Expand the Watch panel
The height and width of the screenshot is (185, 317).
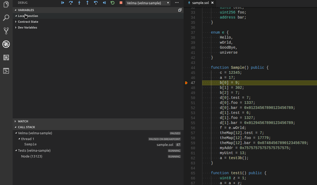(x=23, y=121)
